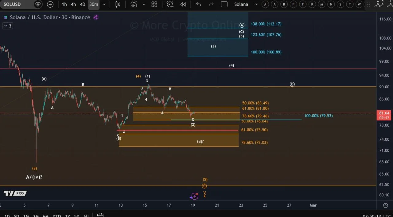Image resolution: width=393 pixels, height=217 pixels.
Task: Click the 50.00% (83.49) retracement label
Action: click(255, 103)
